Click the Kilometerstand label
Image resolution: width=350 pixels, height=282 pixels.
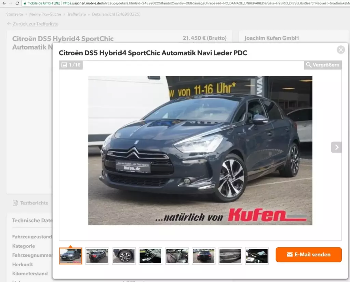pos(30,273)
